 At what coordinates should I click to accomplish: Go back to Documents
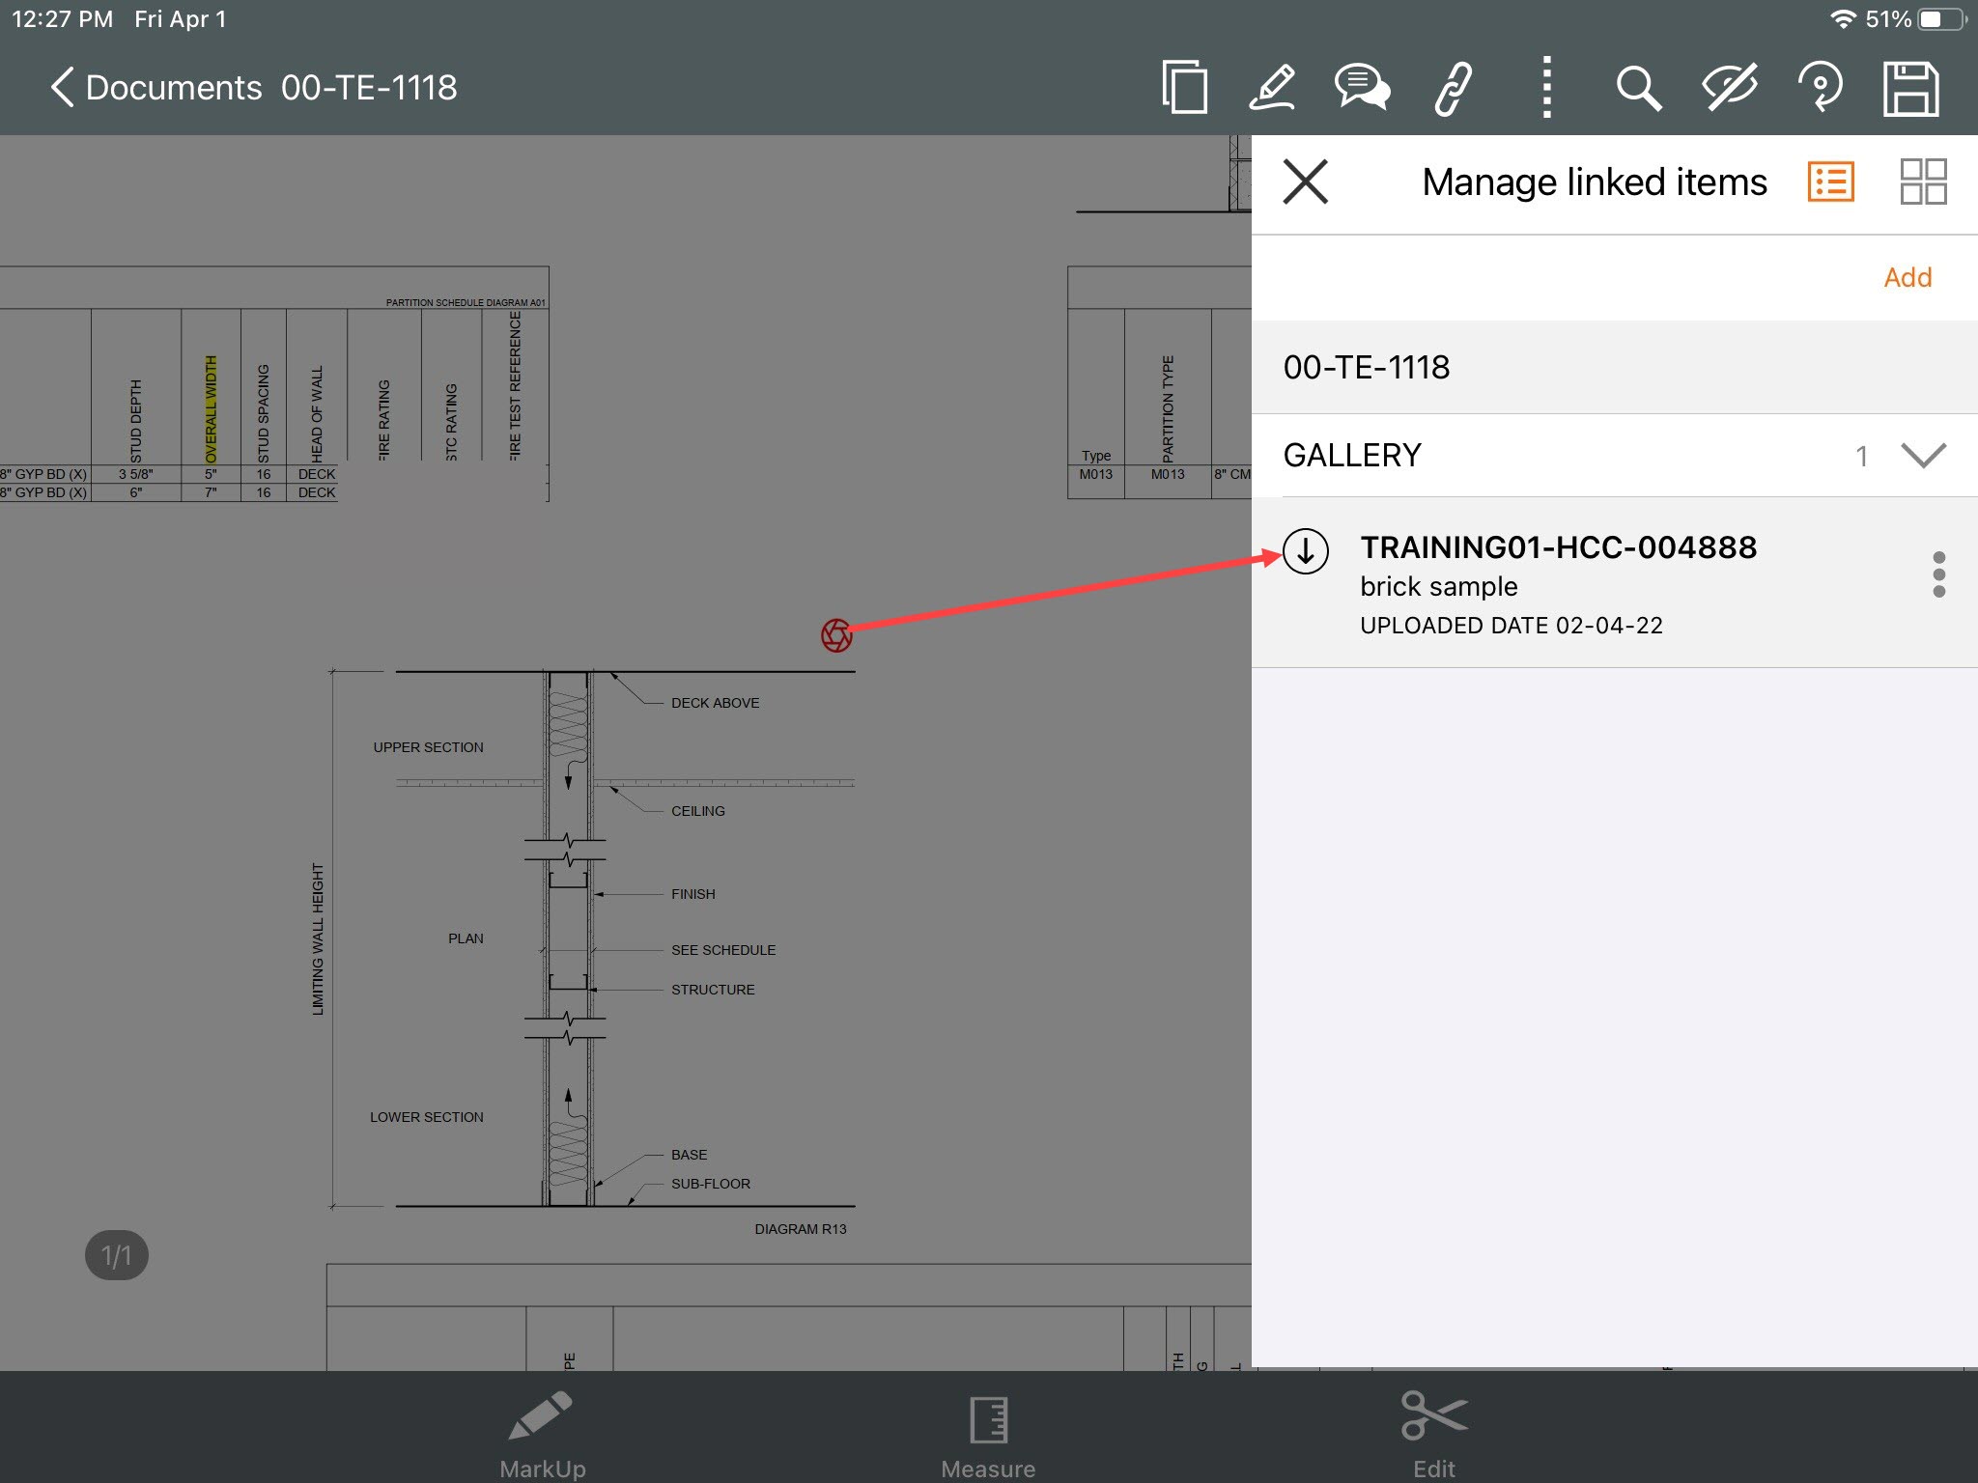click(155, 87)
